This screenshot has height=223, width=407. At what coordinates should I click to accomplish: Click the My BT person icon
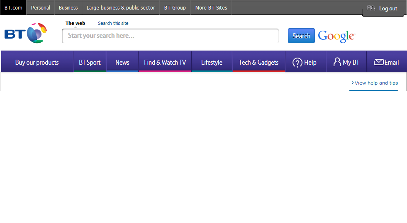coord(337,62)
